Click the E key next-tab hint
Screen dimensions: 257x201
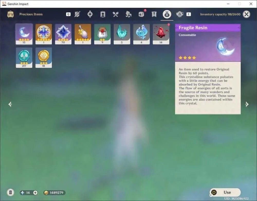click(188, 14)
